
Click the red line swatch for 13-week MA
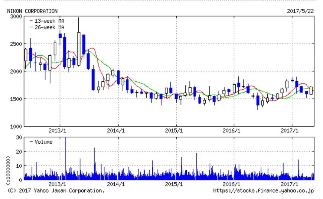click(31, 21)
